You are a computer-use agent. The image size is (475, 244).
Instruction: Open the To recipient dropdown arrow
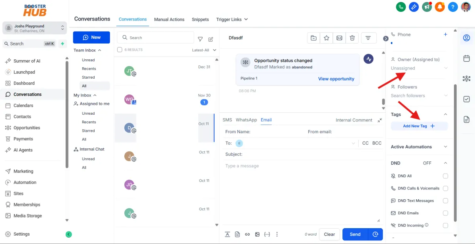[353, 143]
